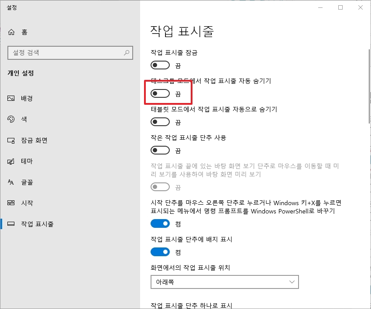This screenshot has width=371, height=309.
Task: Turn on small taskbar buttons toggle
Action: (x=160, y=150)
